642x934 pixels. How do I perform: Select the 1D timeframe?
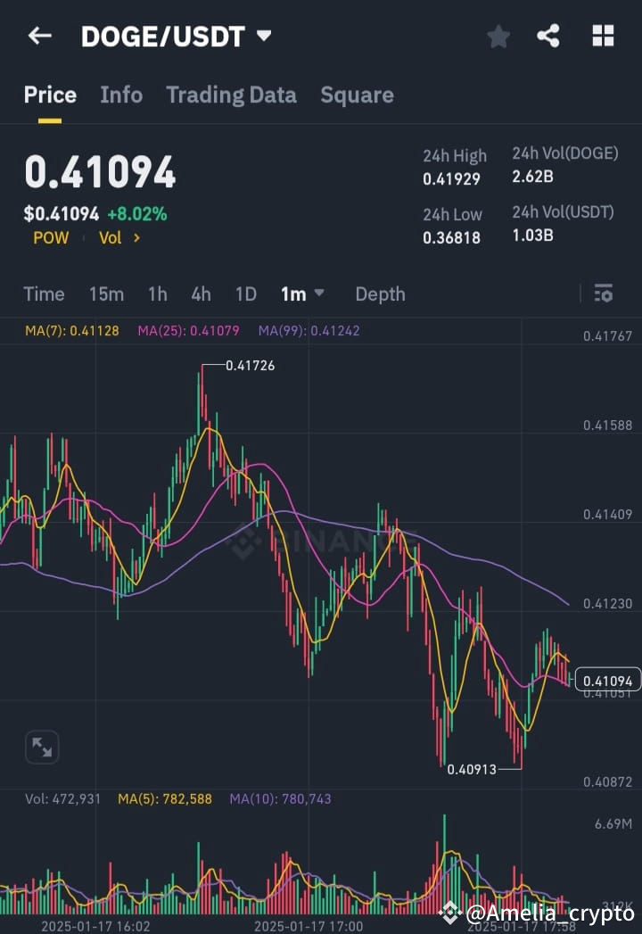click(x=245, y=293)
